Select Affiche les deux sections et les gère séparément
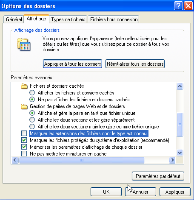The width and height of the screenshot is (194, 200). [x=32, y=120]
